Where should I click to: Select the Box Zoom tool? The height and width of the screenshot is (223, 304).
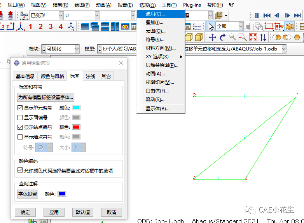coord(243,37)
